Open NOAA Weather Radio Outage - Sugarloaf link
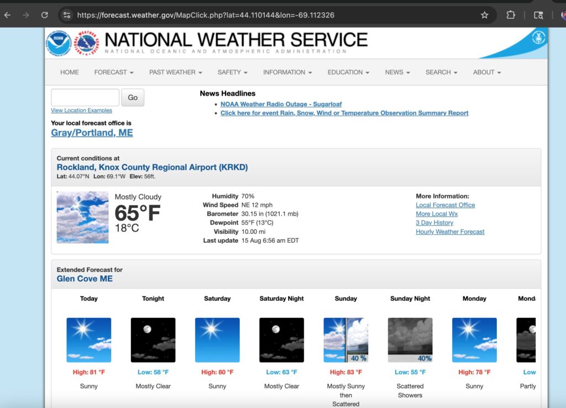The height and width of the screenshot is (408, 566). tap(281, 104)
